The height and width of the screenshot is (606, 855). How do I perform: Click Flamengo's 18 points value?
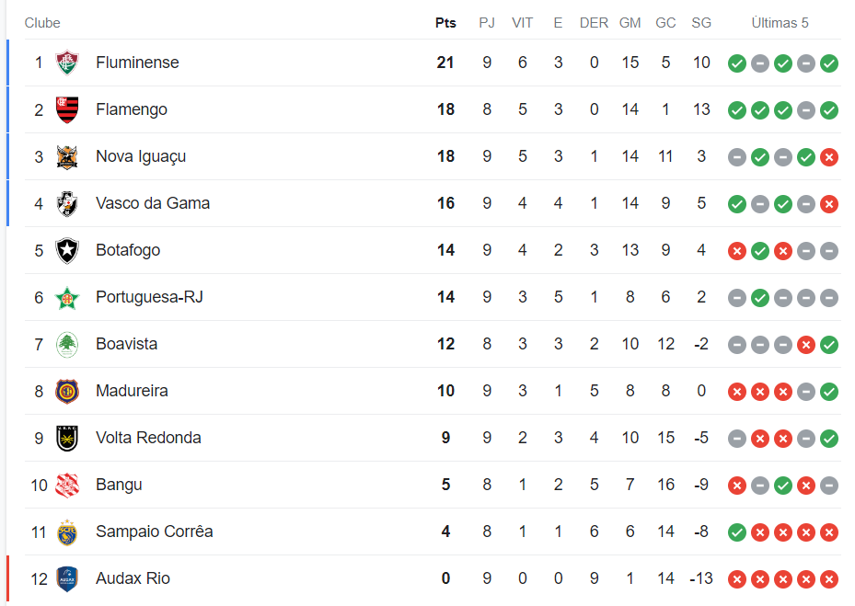click(x=445, y=109)
